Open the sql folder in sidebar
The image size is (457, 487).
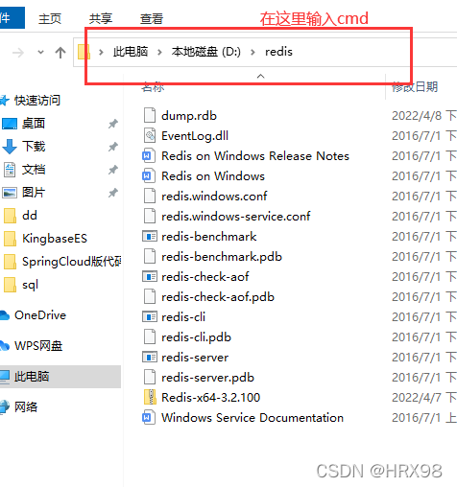(30, 285)
